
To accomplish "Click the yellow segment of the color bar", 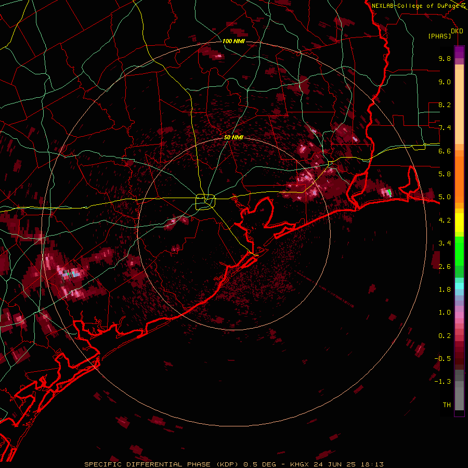I will [x=459, y=222].
